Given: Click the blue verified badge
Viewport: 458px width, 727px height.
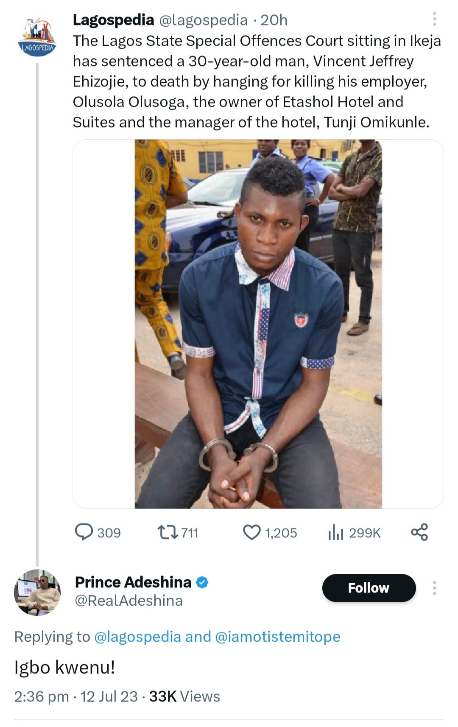Looking at the screenshot, I should (x=202, y=582).
